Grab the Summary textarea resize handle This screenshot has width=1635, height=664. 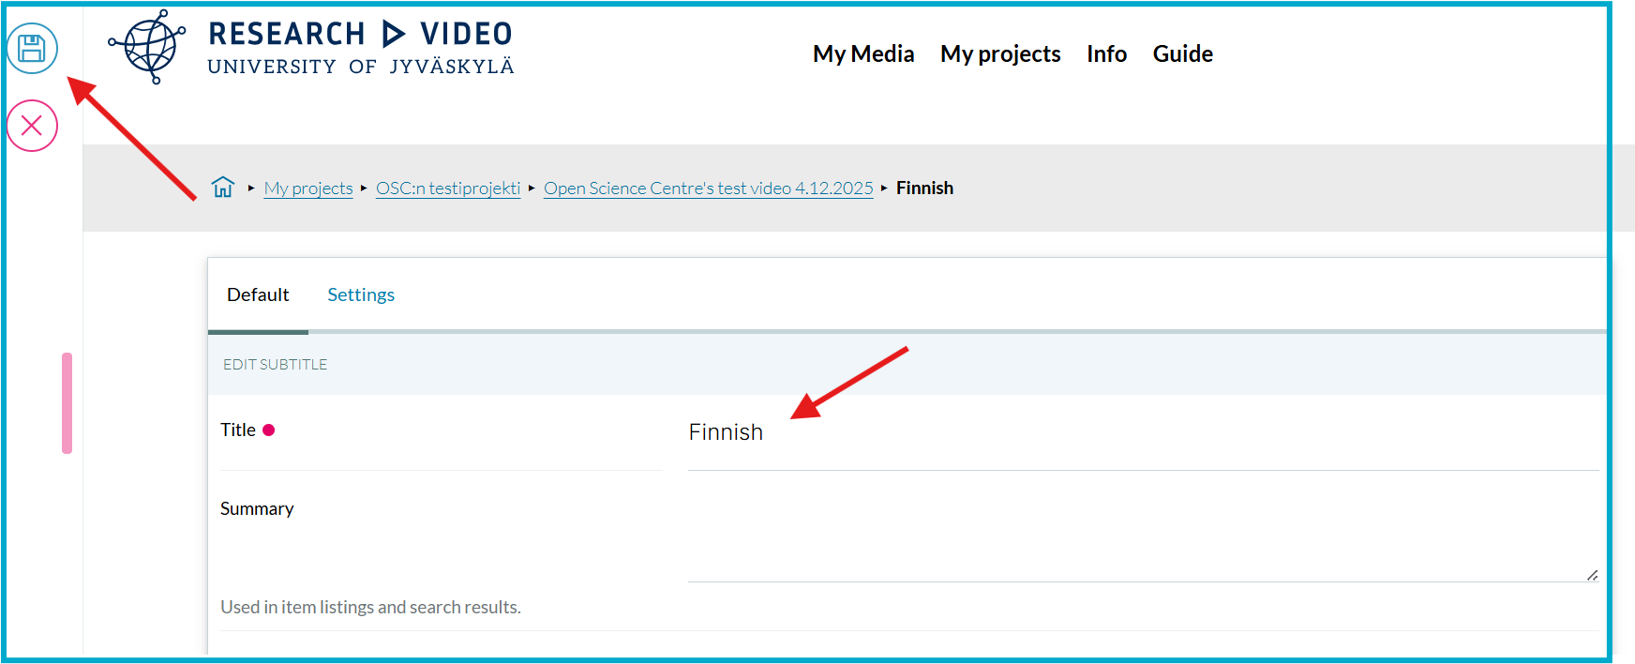(1592, 575)
